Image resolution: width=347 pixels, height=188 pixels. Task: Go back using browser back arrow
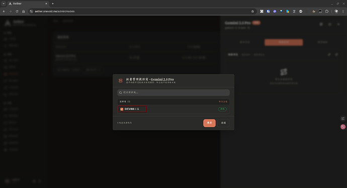coord(4,11)
